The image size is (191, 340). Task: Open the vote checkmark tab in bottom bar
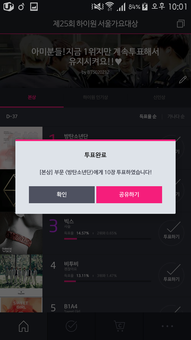click(x=72, y=326)
